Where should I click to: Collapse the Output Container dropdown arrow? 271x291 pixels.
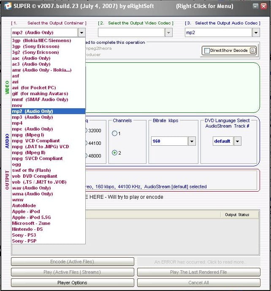pos(81,33)
